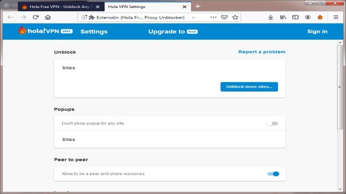Open the downloads arrow icon

[271, 17]
